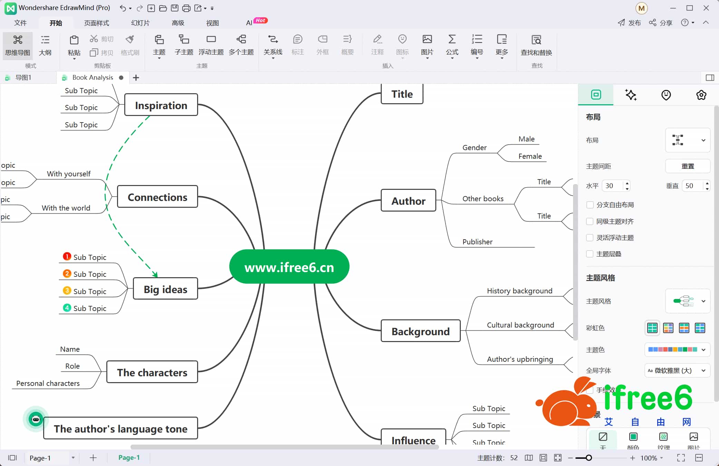This screenshot has width=719, height=466.
Task: Click the green AI assistant robot bubble
Action: click(36, 419)
